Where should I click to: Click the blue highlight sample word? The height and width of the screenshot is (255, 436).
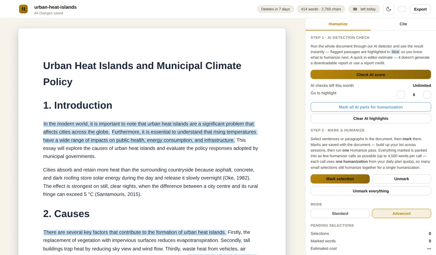396,52
